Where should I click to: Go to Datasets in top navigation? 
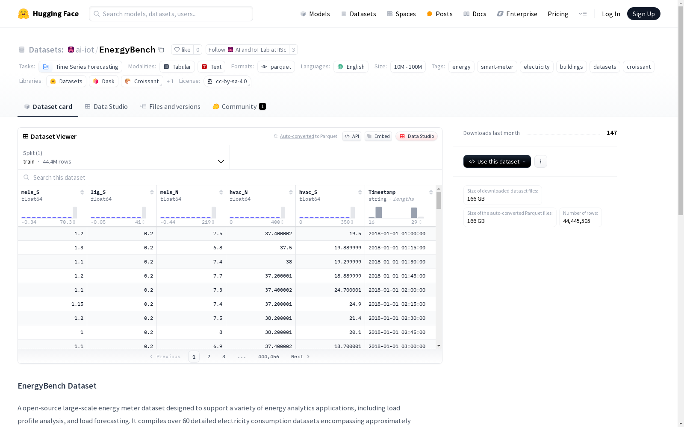[x=358, y=14]
